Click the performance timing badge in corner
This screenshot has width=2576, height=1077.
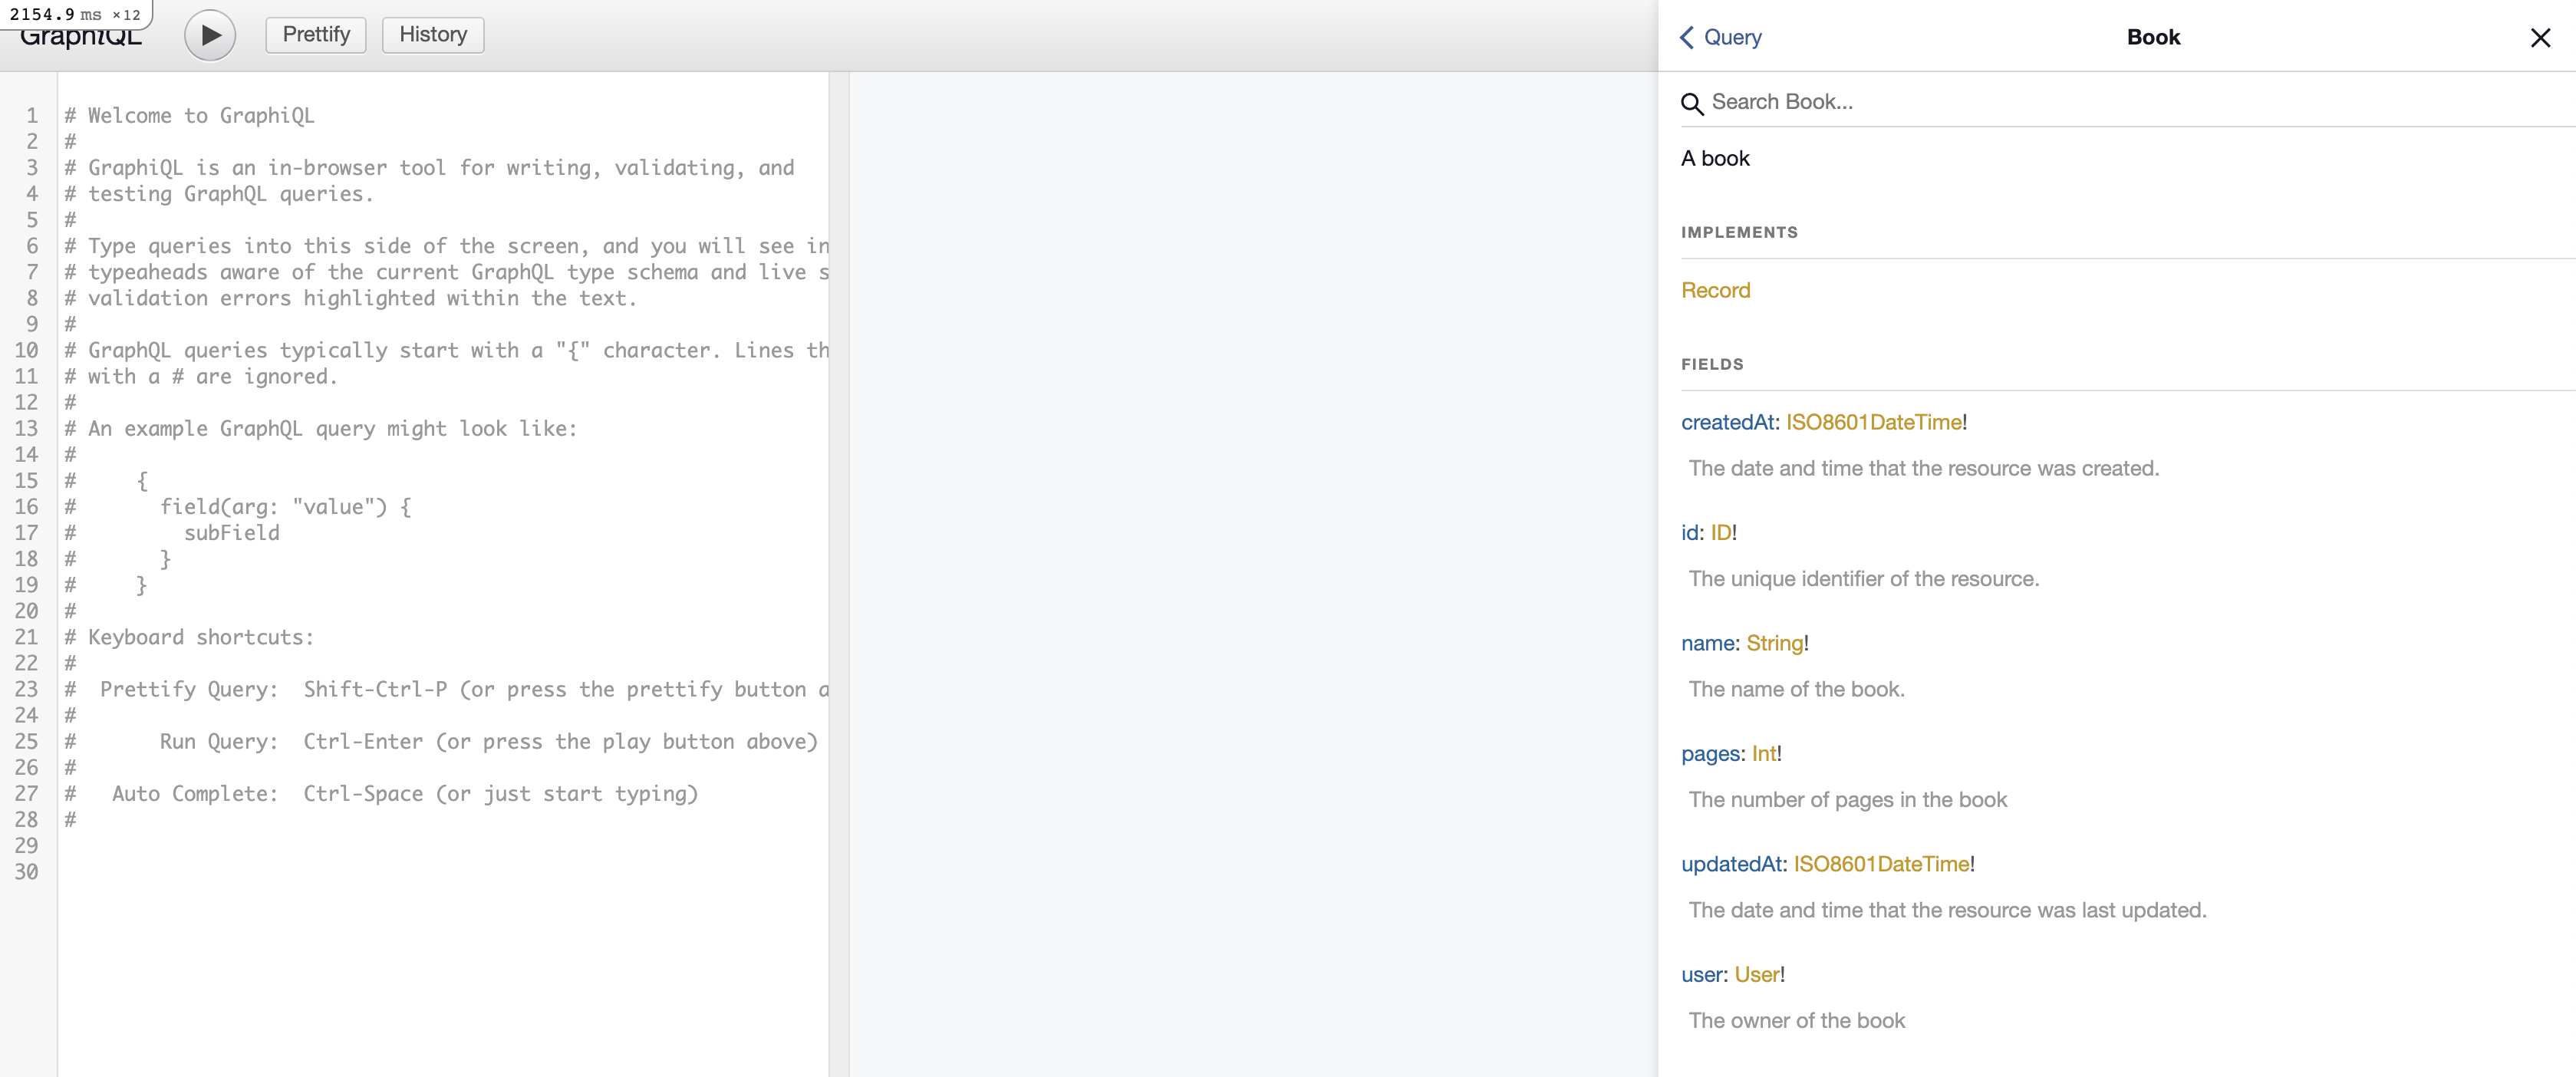[x=75, y=14]
